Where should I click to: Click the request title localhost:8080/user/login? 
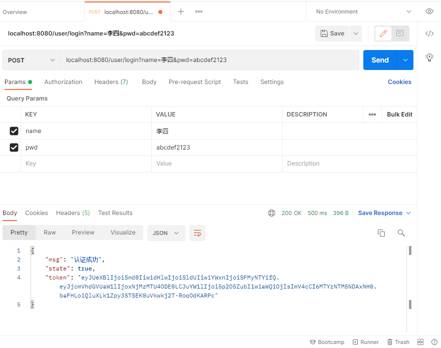[91, 33]
